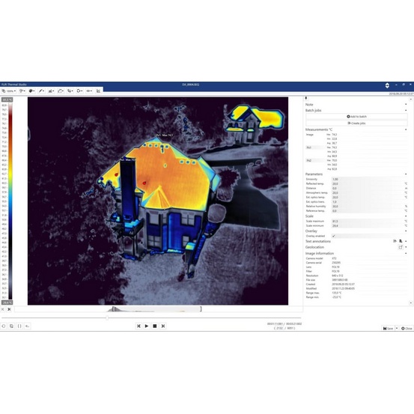Play the thermal sequence
Viewport: 414px width, 414px height.
coord(147,326)
